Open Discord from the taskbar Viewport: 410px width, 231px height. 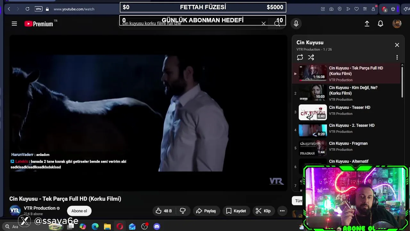pyautogui.click(x=157, y=227)
